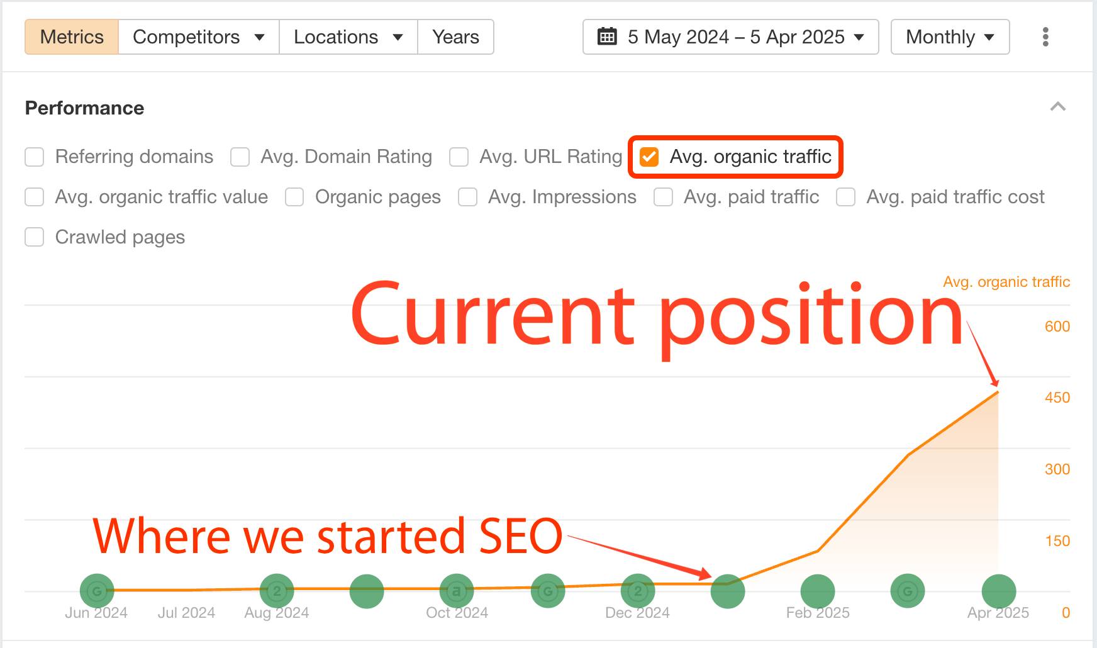Select the Metrics tab
The image size is (1097, 648).
point(72,37)
